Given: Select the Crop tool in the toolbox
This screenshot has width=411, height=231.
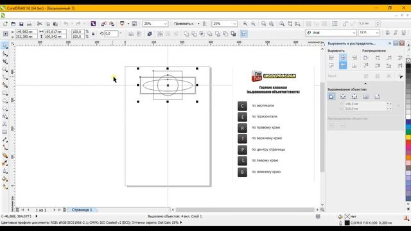Looking at the screenshot, I should tap(4, 62).
